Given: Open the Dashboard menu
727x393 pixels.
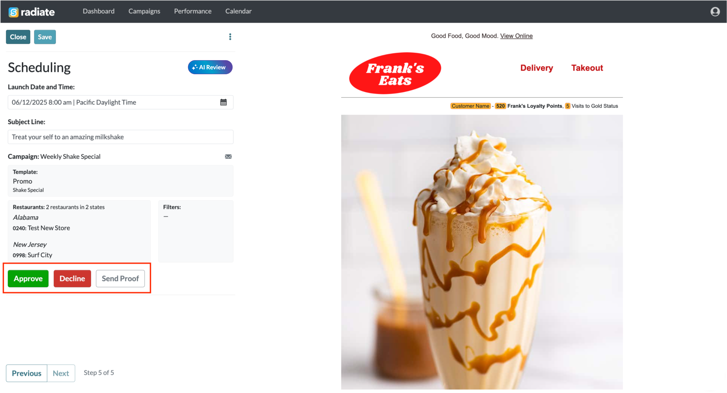Looking at the screenshot, I should pos(99,11).
